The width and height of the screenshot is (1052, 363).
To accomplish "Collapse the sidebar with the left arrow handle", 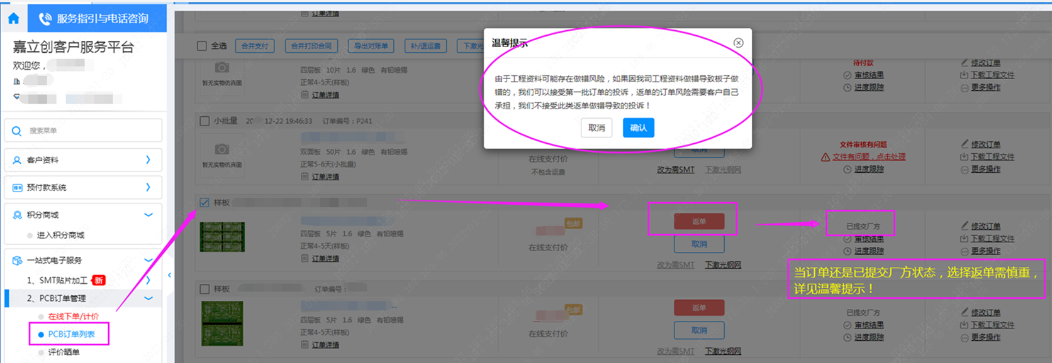I will [169, 275].
